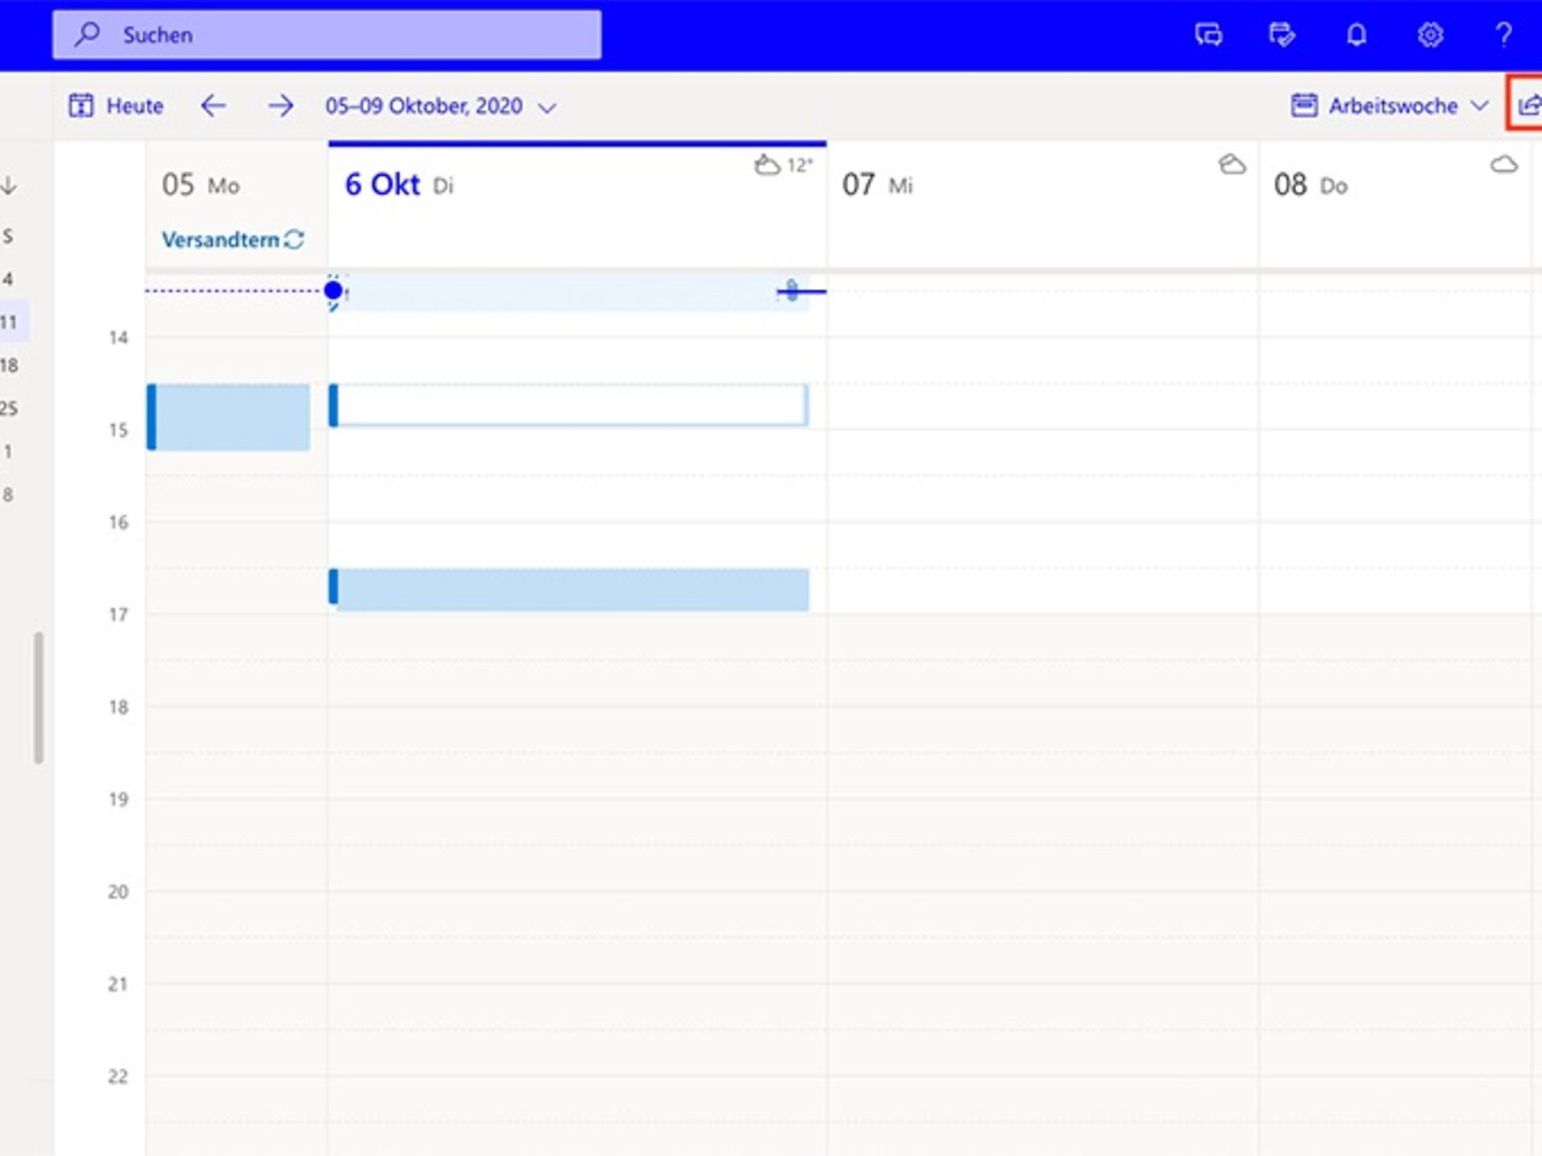Select mini calendar week starting 25
The image size is (1542, 1156).
pyautogui.click(x=10, y=409)
